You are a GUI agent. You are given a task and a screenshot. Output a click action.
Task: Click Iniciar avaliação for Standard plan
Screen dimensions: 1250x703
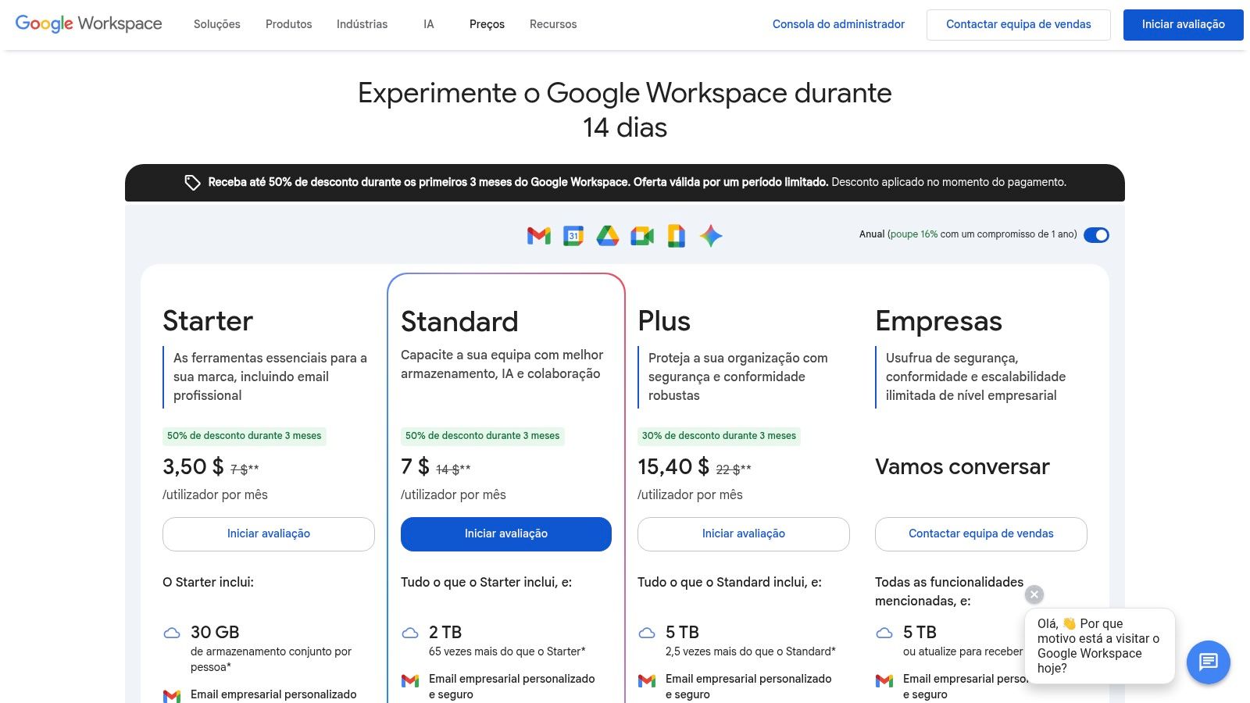(505, 533)
